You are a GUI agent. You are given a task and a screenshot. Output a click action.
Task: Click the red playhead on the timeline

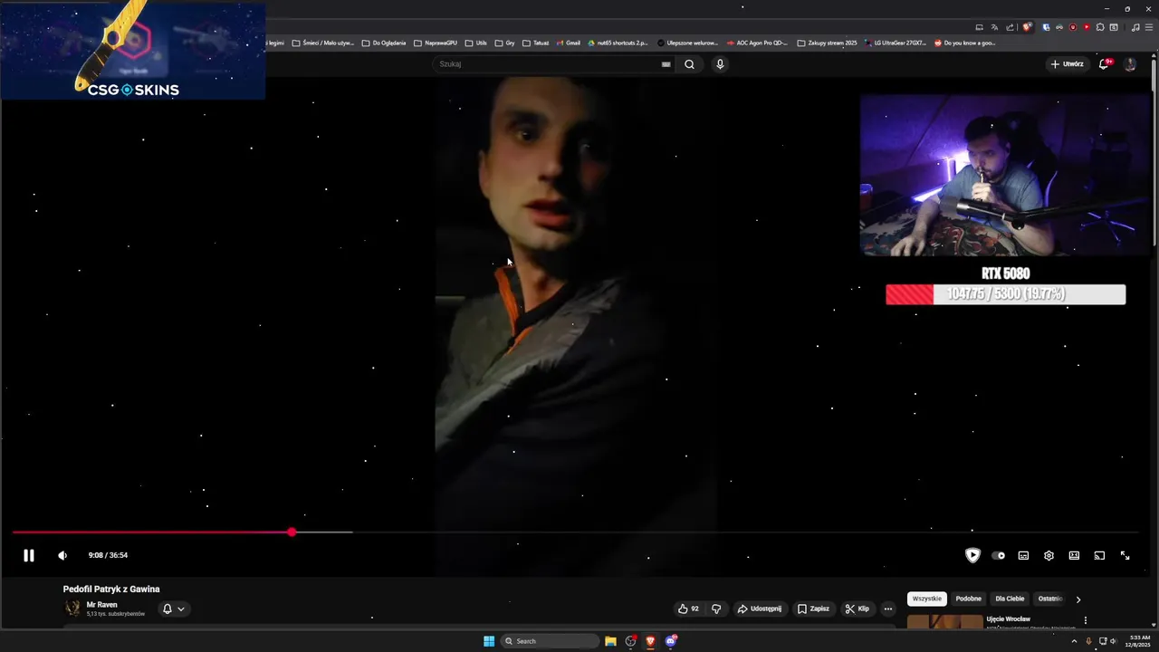pos(292,532)
